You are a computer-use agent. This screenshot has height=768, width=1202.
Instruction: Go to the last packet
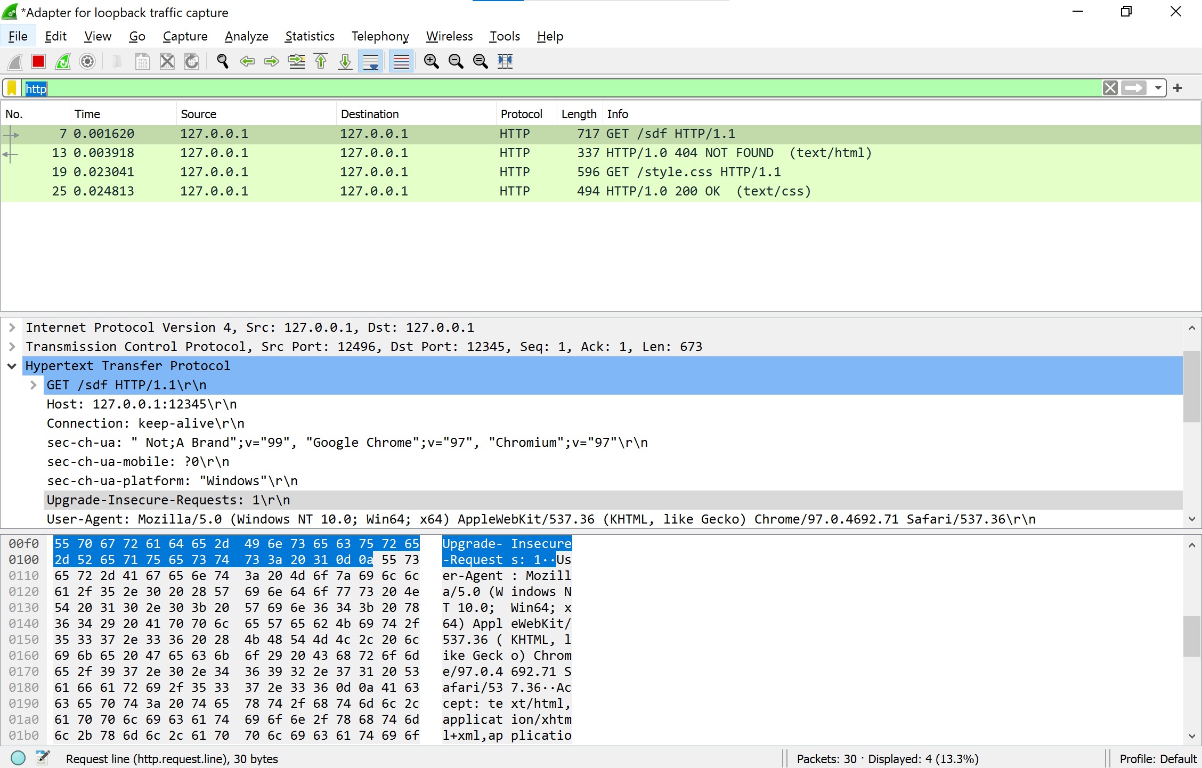[345, 61]
